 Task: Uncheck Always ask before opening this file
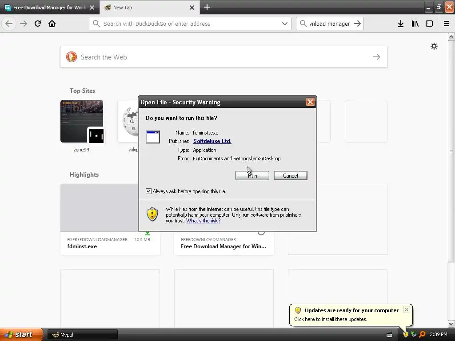tap(148, 191)
